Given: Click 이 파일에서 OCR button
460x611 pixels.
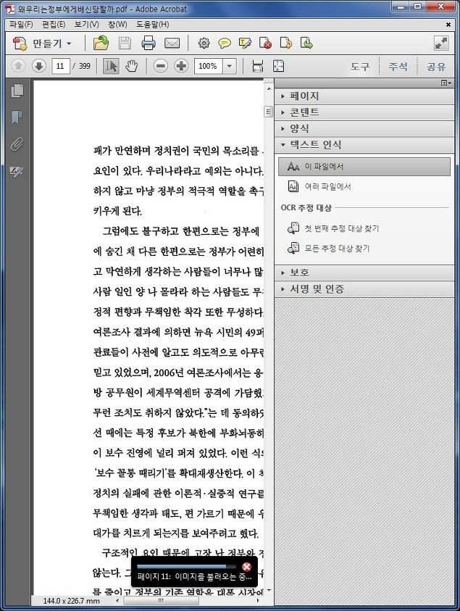Looking at the screenshot, I should click(364, 167).
